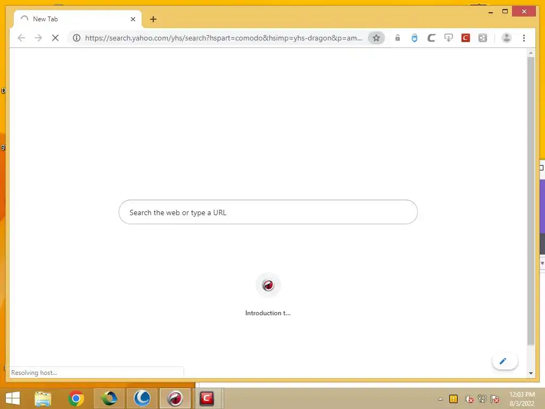Launch Google Chrome from taskbar
Screen dimensions: 545x409
pyautogui.click(x=76, y=398)
